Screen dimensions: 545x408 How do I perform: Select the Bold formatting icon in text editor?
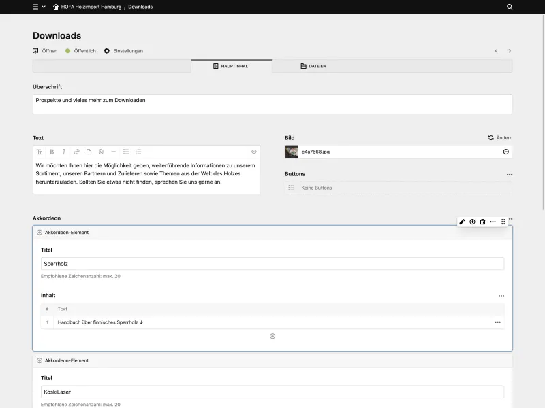tap(52, 152)
